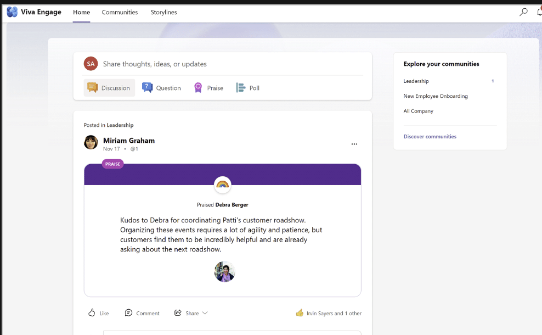This screenshot has width=542, height=335.
Task: Click the Comment speech bubble icon
Action: coord(128,313)
